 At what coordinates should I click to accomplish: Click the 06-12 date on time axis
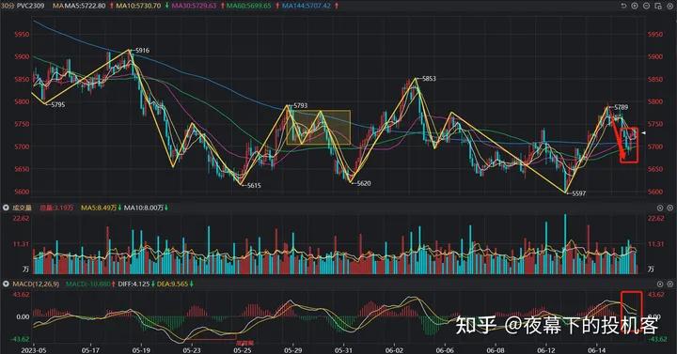545,350
